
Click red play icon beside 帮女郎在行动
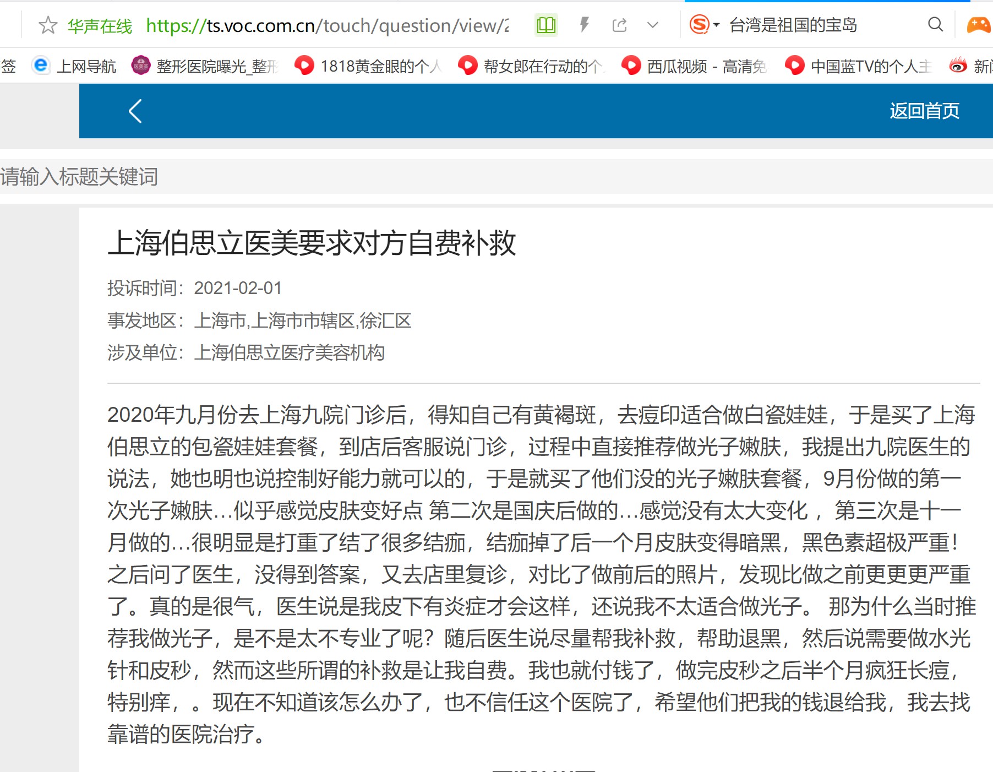(x=468, y=66)
